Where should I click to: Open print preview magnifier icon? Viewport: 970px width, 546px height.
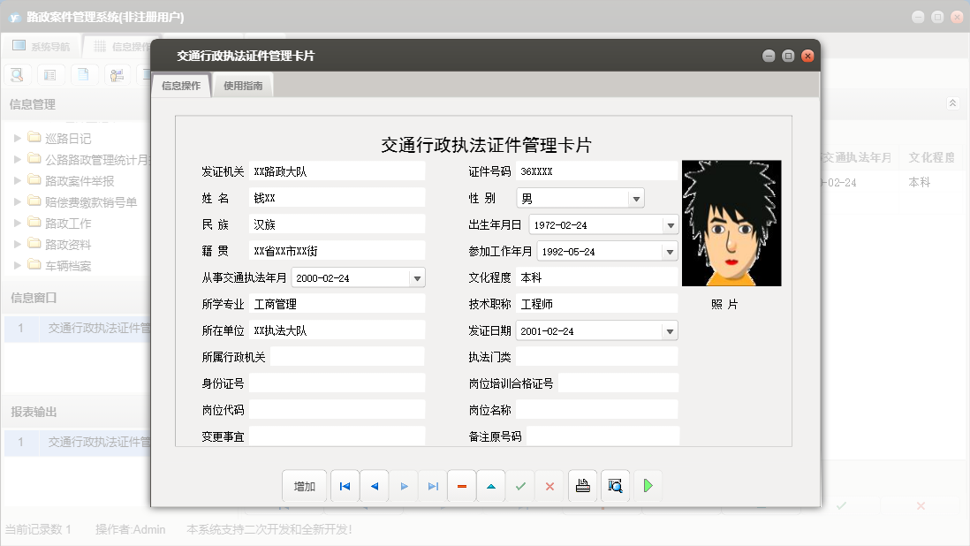615,486
